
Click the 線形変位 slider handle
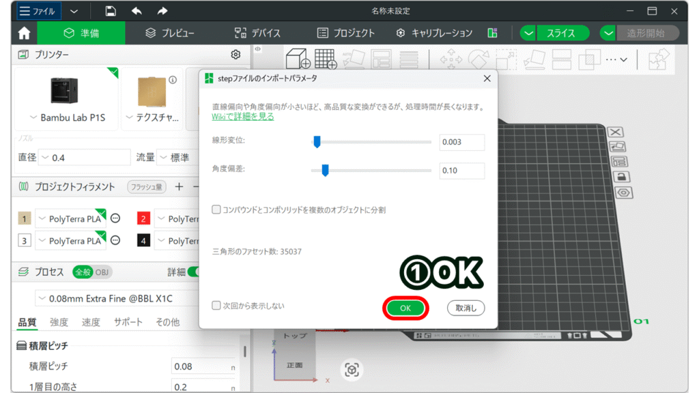click(x=316, y=142)
